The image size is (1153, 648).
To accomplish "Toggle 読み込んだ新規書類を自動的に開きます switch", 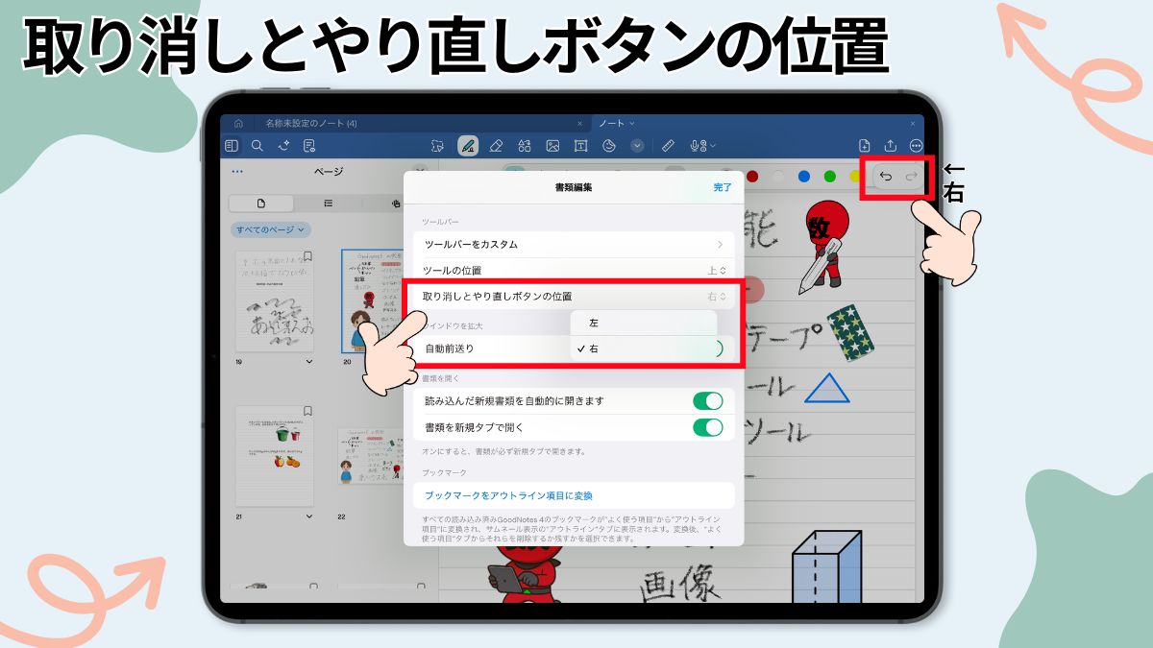I will coord(707,401).
